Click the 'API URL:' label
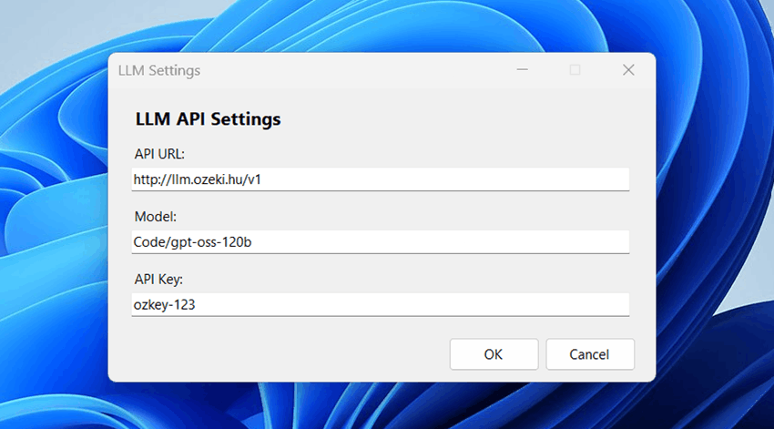 159,154
